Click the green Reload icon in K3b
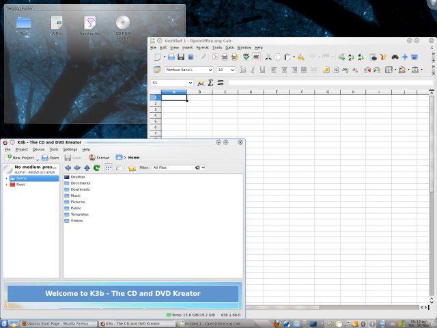 97,167
